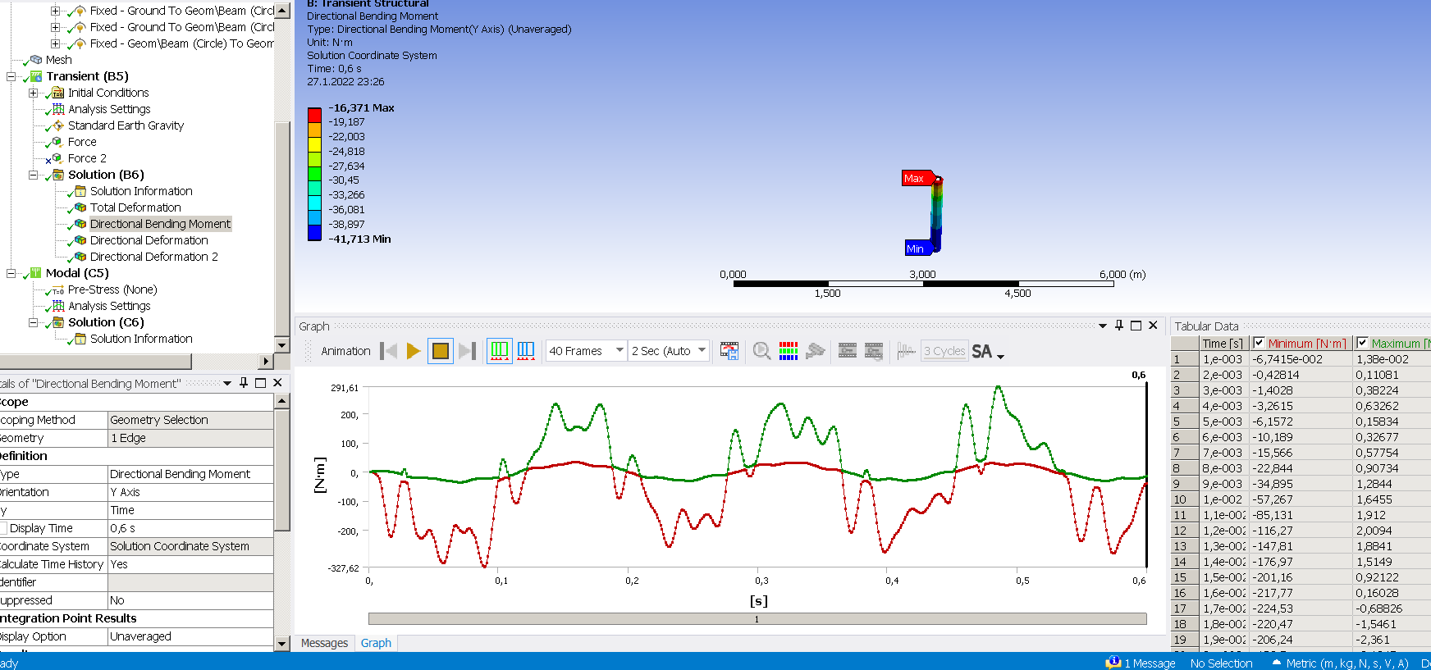Click the Initial Conditions folder icon

57,93
